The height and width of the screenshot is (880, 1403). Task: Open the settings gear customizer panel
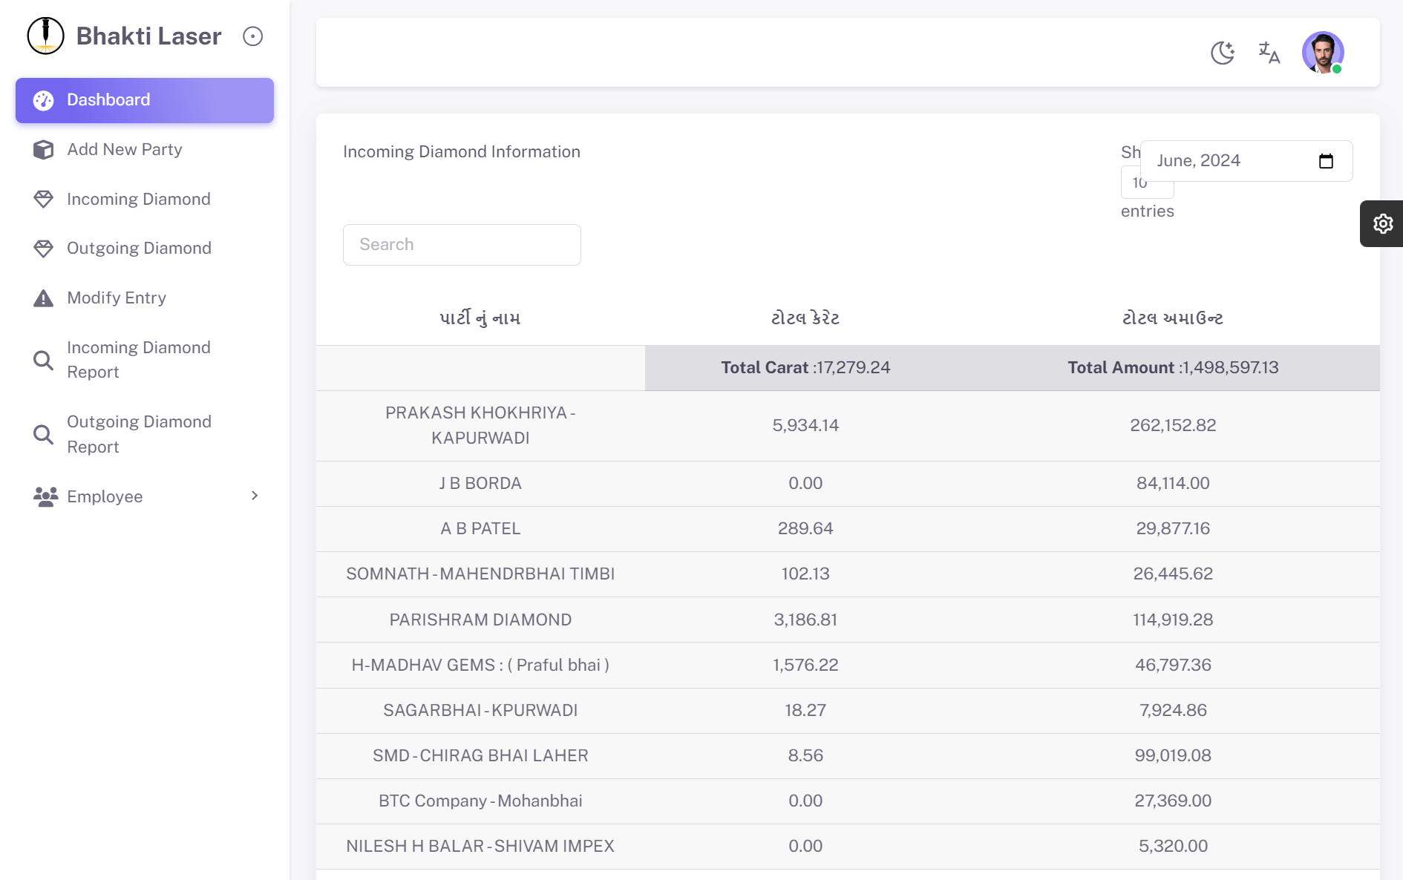point(1381,223)
